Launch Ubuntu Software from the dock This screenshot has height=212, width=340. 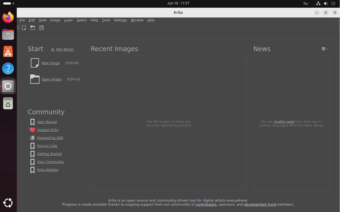8,51
